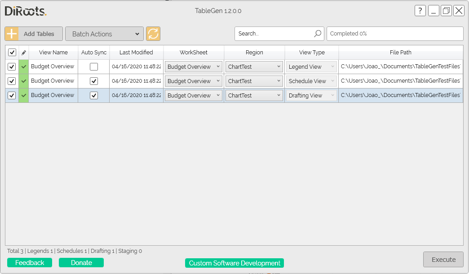
Task: Click the Last Modified column header
Action: (136, 53)
